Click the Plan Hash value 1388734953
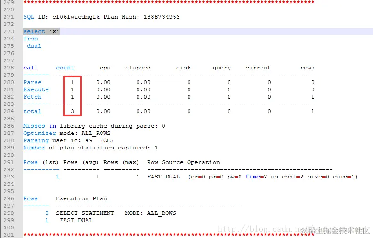 coord(162,17)
